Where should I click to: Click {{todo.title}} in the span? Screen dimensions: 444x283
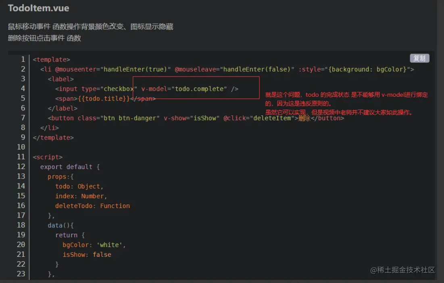pos(104,98)
